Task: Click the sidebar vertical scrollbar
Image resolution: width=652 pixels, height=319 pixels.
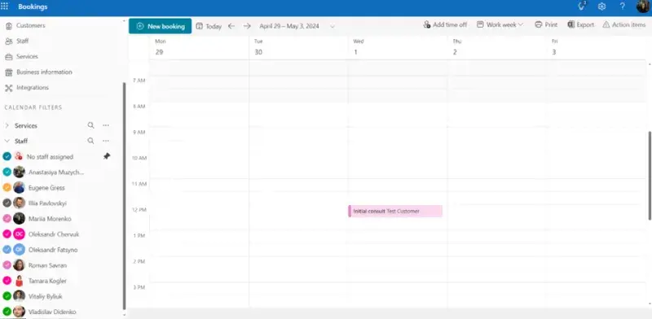Action: (x=124, y=195)
